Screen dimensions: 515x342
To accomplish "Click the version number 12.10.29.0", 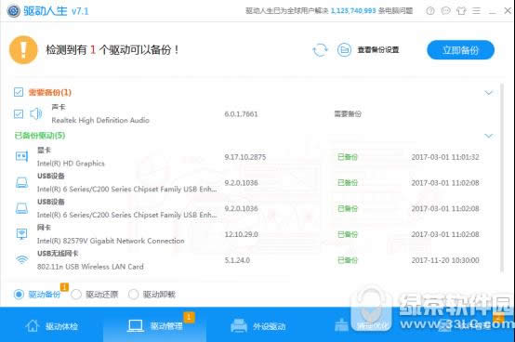I will [x=241, y=234].
